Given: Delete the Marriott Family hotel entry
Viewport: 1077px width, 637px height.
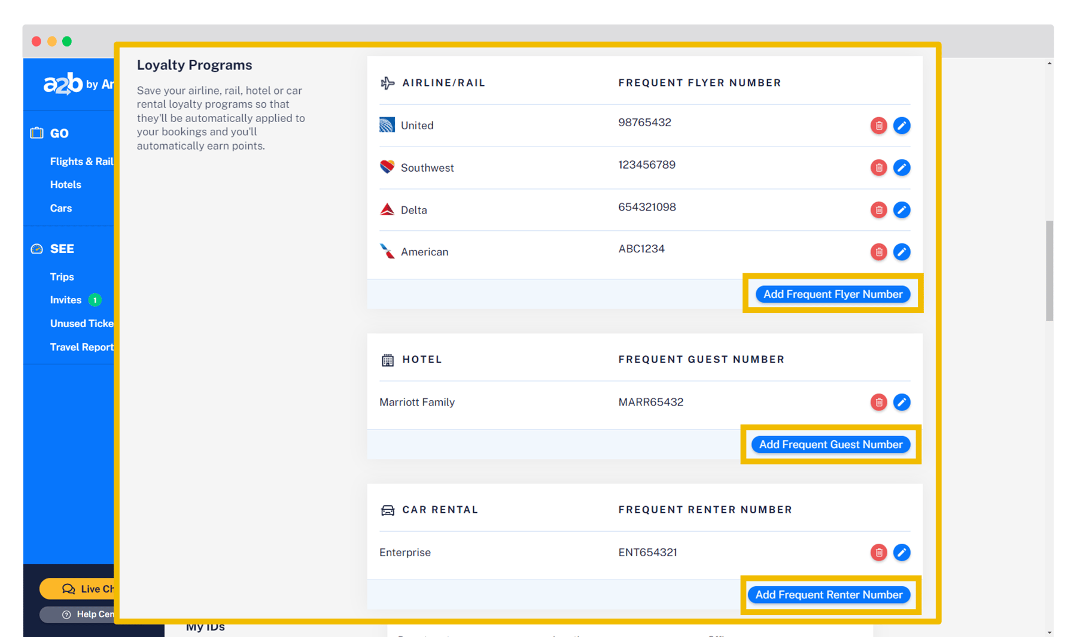Looking at the screenshot, I should pyautogui.click(x=878, y=402).
